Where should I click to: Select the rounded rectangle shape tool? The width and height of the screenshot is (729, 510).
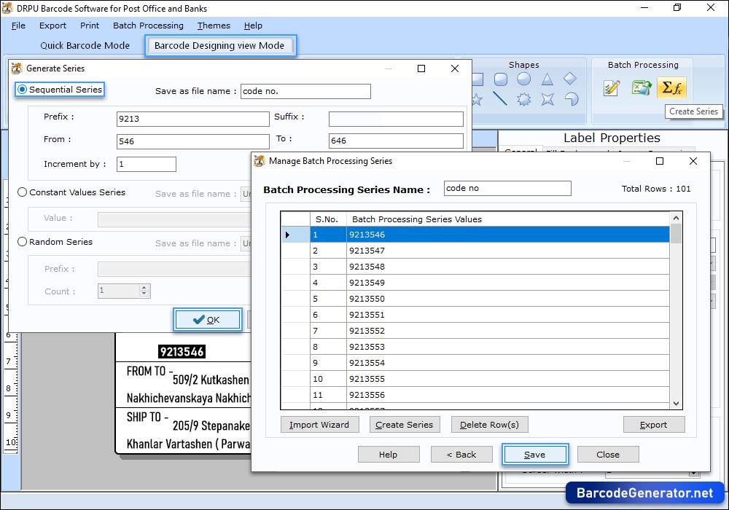tap(500, 79)
